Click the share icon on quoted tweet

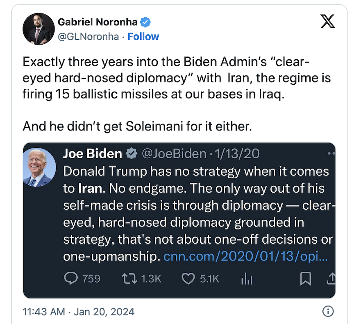[x=331, y=279]
